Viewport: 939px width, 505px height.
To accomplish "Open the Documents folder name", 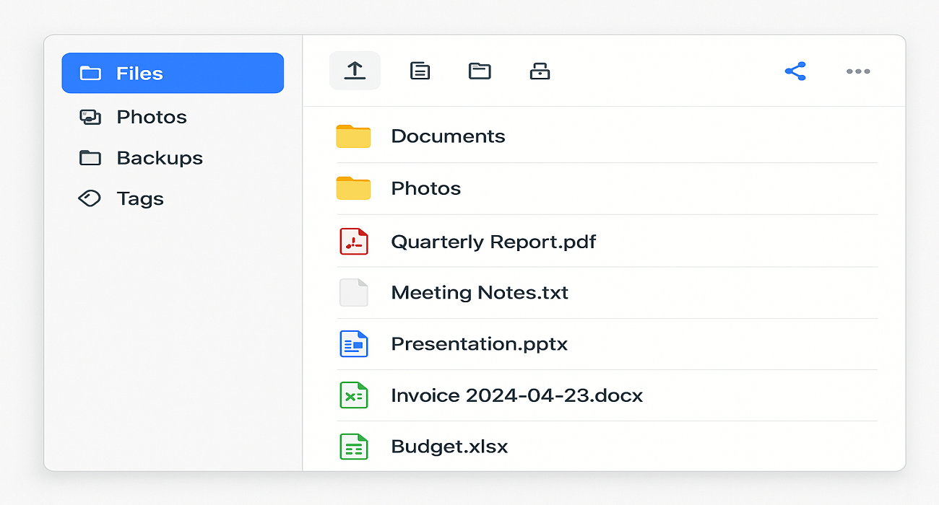I will [448, 136].
